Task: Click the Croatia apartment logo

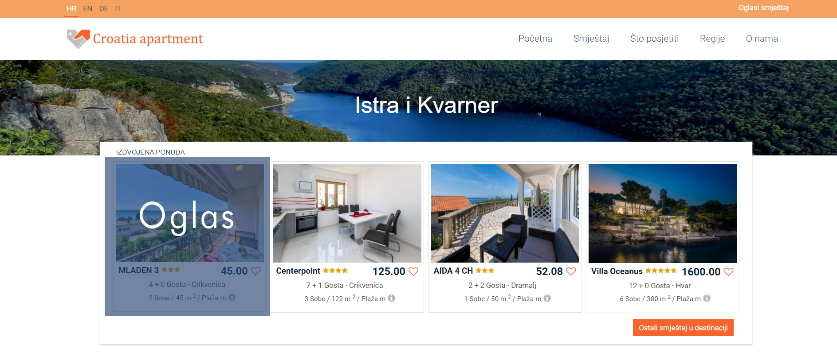Action: coord(135,39)
